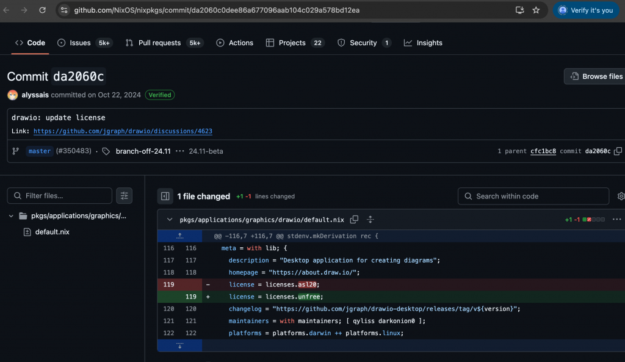Expand hidden lines above line 116
This screenshot has width=625, height=362.
[x=179, y=236]
